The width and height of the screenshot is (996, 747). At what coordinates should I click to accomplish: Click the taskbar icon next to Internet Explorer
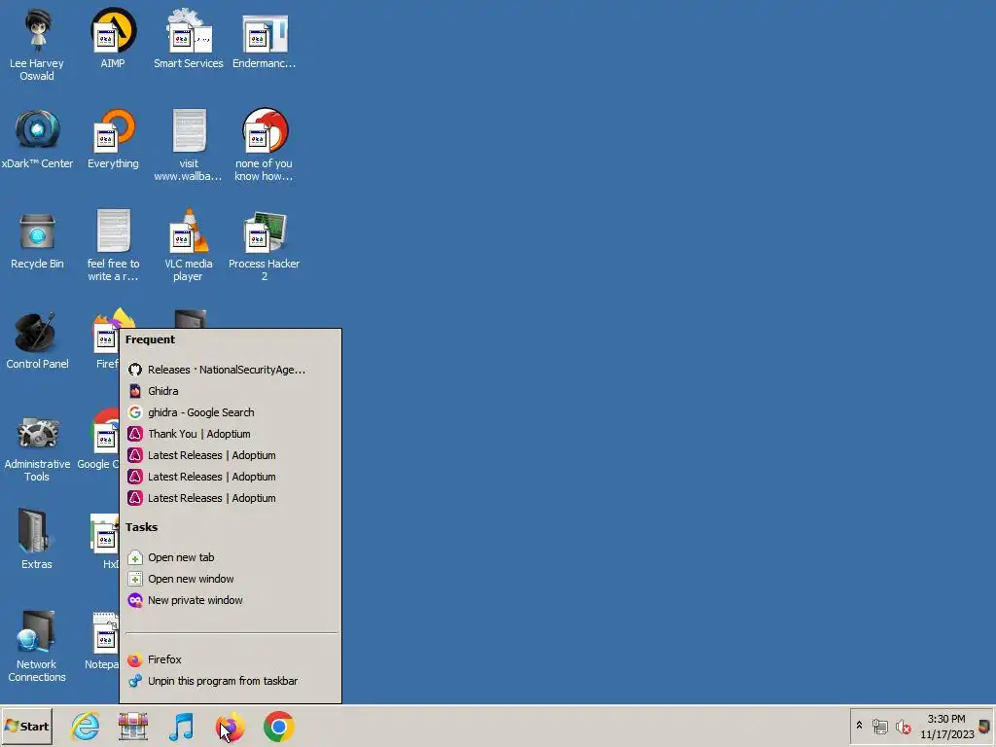pyautogui.click(x=133, y=727)
